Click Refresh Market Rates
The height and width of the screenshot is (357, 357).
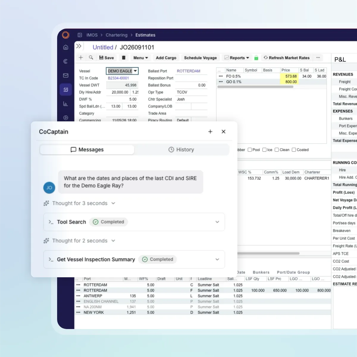click(287, 58)
